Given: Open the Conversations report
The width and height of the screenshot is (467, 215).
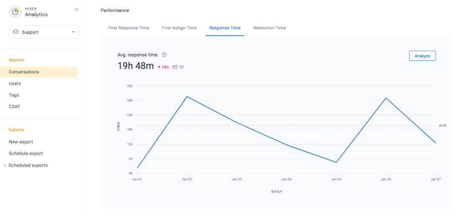Looking at the screenshot, I should [24, 72].
